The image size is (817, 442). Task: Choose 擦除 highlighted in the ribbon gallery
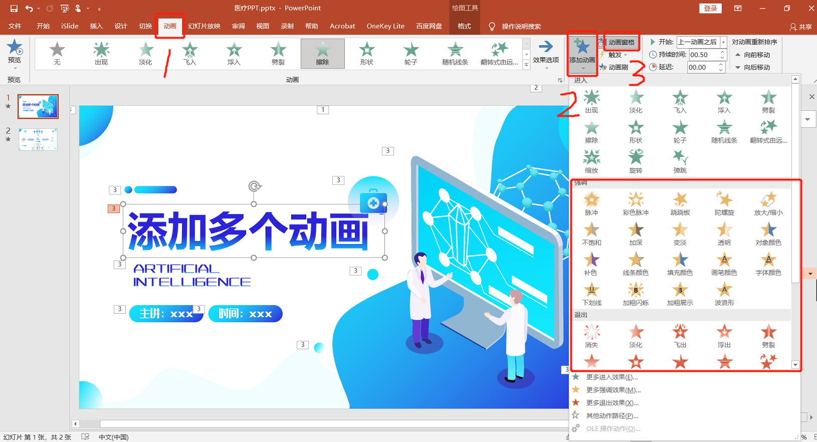[x=322, y=54]
